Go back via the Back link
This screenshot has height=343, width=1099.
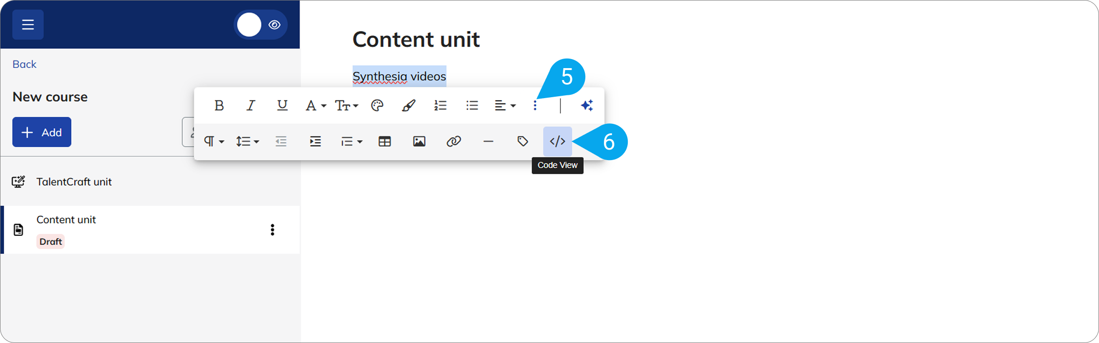pos(24,64)
